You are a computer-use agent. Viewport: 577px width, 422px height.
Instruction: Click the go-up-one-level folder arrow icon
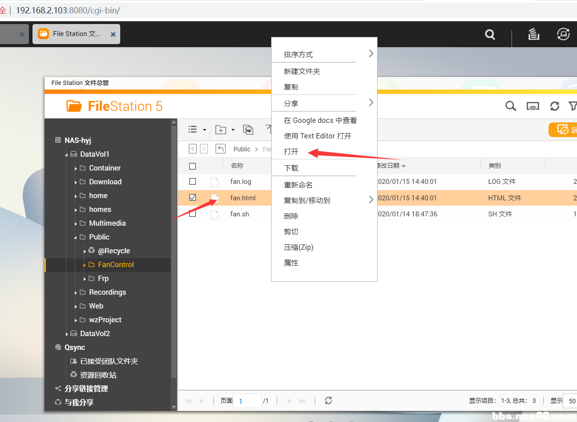point(220,148)
